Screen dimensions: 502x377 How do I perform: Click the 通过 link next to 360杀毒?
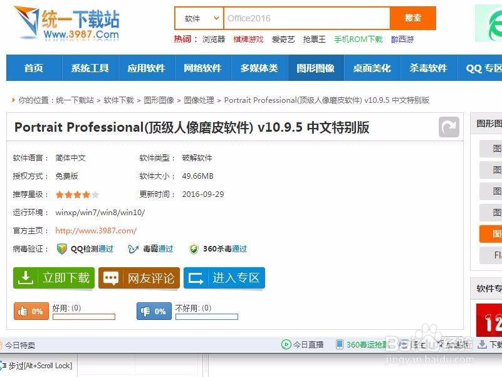(239, 249)
